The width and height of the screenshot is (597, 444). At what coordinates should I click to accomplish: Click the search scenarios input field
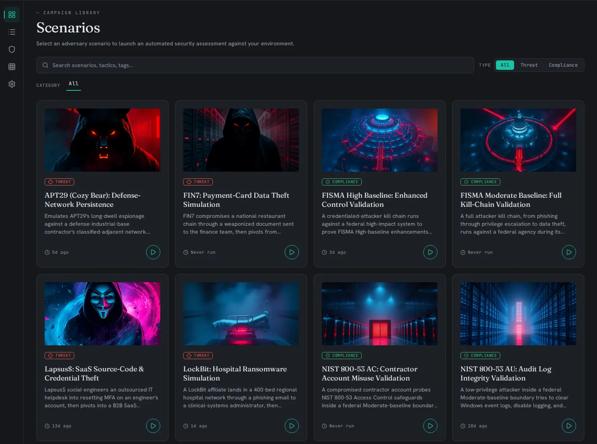[255, 65]
